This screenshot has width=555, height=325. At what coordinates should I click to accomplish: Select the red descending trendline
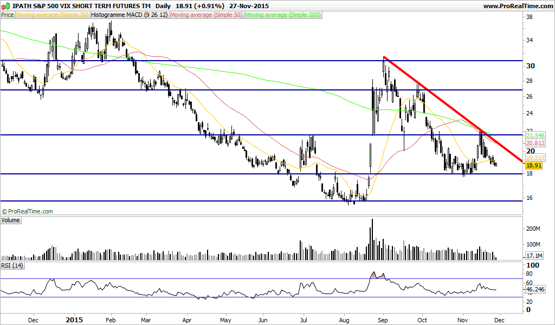(453, 109)
